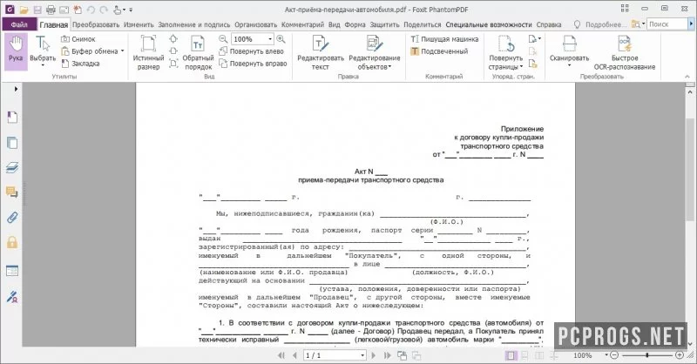Click the Redo arrow icon
This screenshot has height=364, width=697.
[104, 10]
